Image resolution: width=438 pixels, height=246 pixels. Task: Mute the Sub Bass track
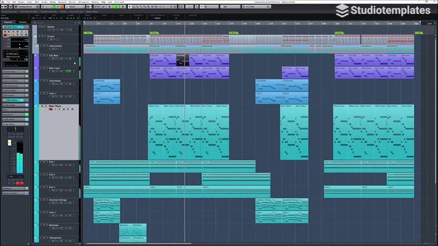pyautogui.click(x=42, y=55)
